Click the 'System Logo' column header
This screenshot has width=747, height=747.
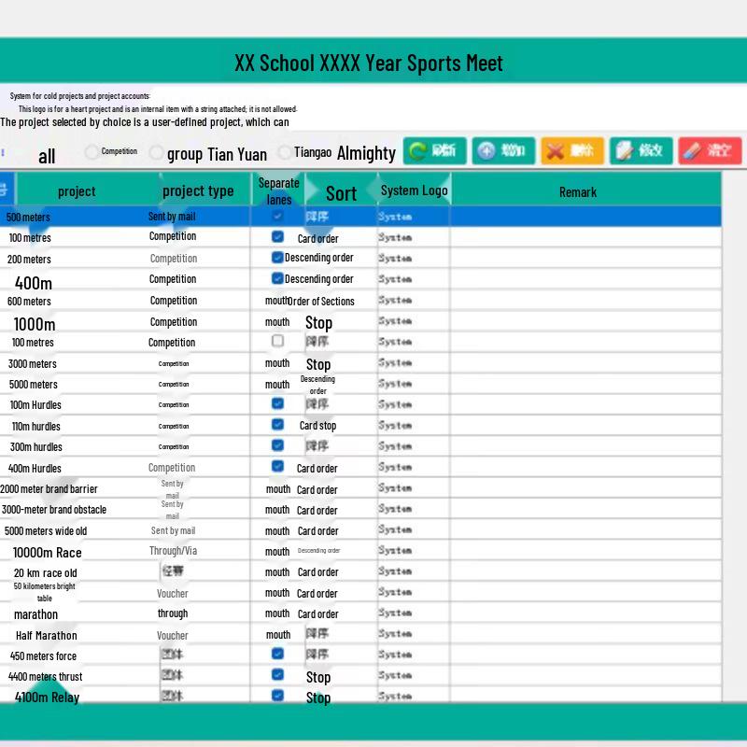(x=414, y=190)
